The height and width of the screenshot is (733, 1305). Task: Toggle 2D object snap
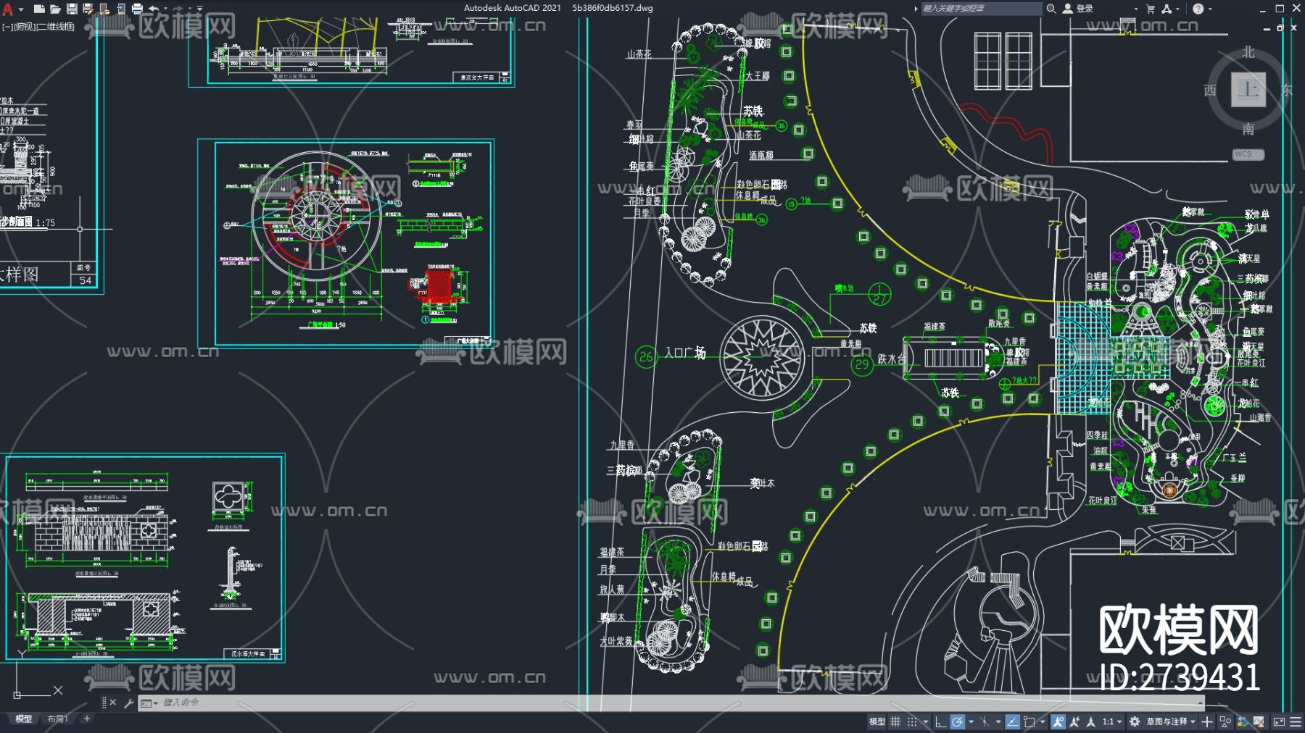click(x=1029, y=721)
